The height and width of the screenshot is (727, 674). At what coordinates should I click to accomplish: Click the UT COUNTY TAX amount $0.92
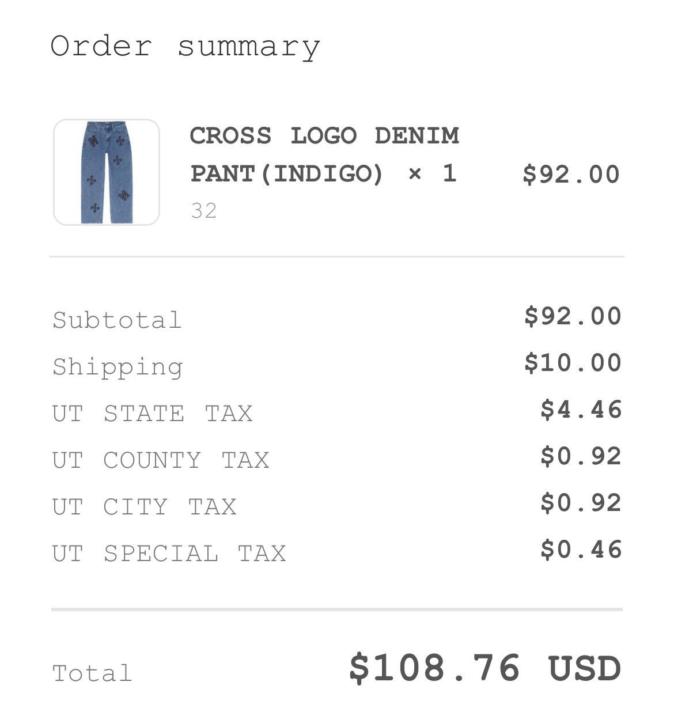[x=581, y=456]
